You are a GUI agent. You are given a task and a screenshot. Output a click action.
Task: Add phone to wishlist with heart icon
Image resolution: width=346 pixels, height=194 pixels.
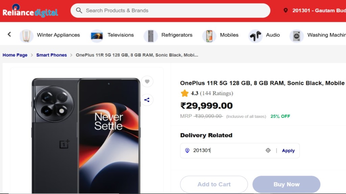pos(147,82)
